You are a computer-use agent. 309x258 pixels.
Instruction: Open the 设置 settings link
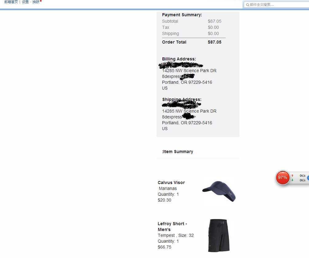pyautogui.click(x=25, y=2)
